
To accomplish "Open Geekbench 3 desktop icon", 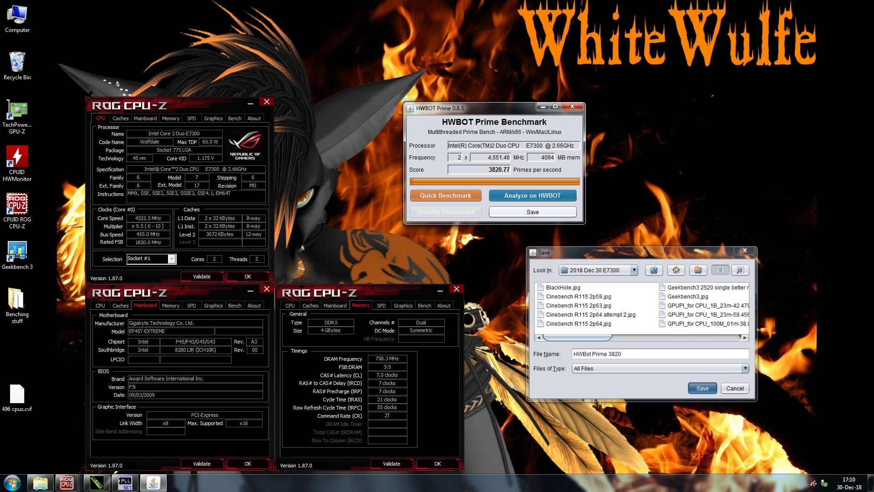I will pyautogui.click(x=17, y=255).
